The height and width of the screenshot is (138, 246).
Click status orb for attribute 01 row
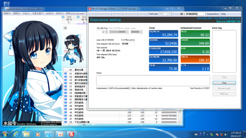click(x=66, y=74)
